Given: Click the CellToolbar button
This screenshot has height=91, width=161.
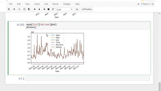Looking at the screenshot, I should coord(87,9).
